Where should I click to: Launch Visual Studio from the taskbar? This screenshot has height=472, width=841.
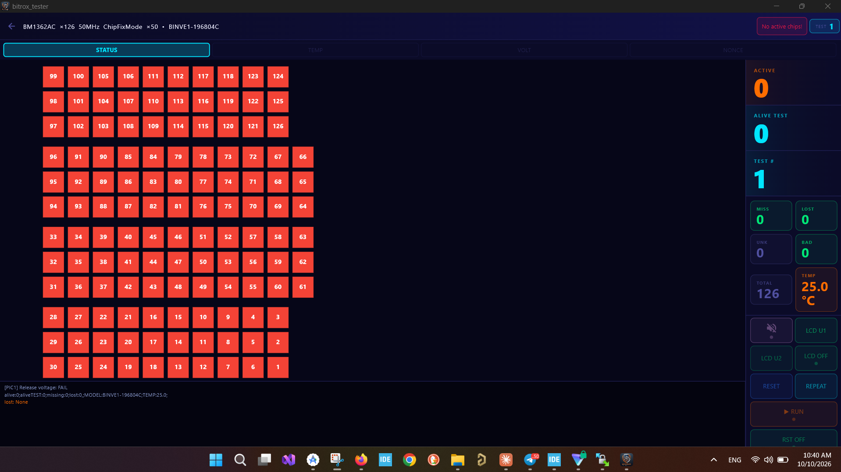coord(289,460)
